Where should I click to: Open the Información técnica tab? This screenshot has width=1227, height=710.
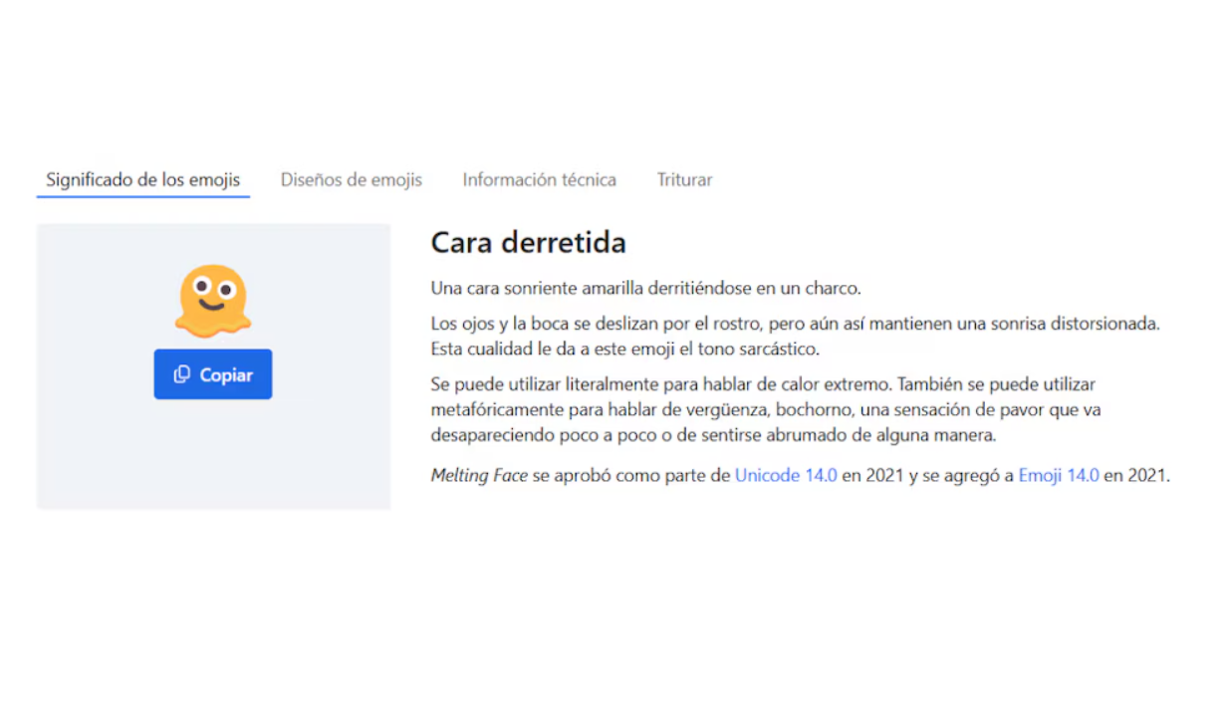pyautogui.click(x=539, y=180)
